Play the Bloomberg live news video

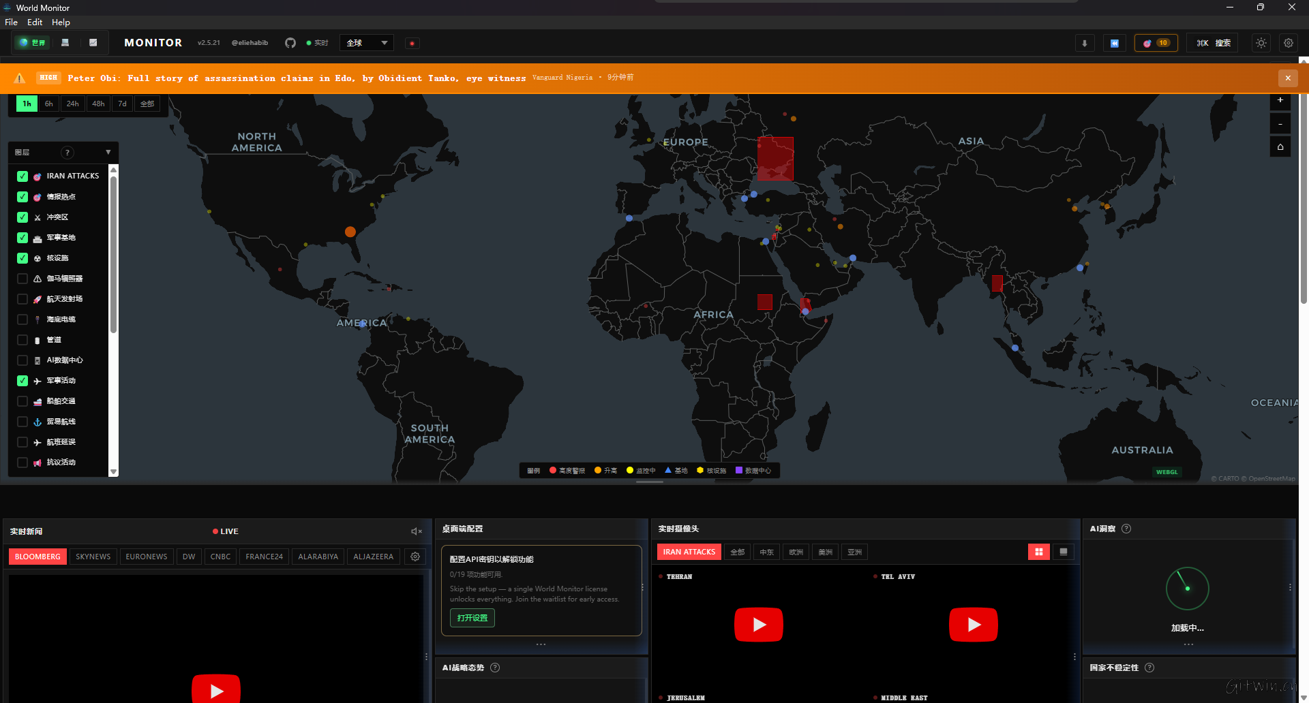pyautogui.click(x=216, y=689)
